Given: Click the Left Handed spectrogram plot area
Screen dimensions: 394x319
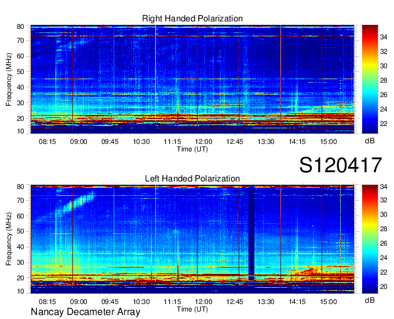Looking at the screenshot, I should (192, 239).
